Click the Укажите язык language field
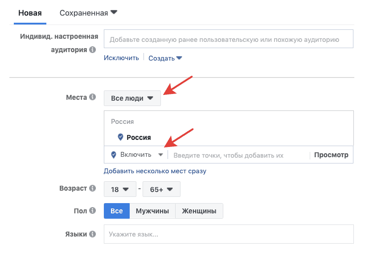The height and width of the screenshot is (253, 365). tap(229, 234)
